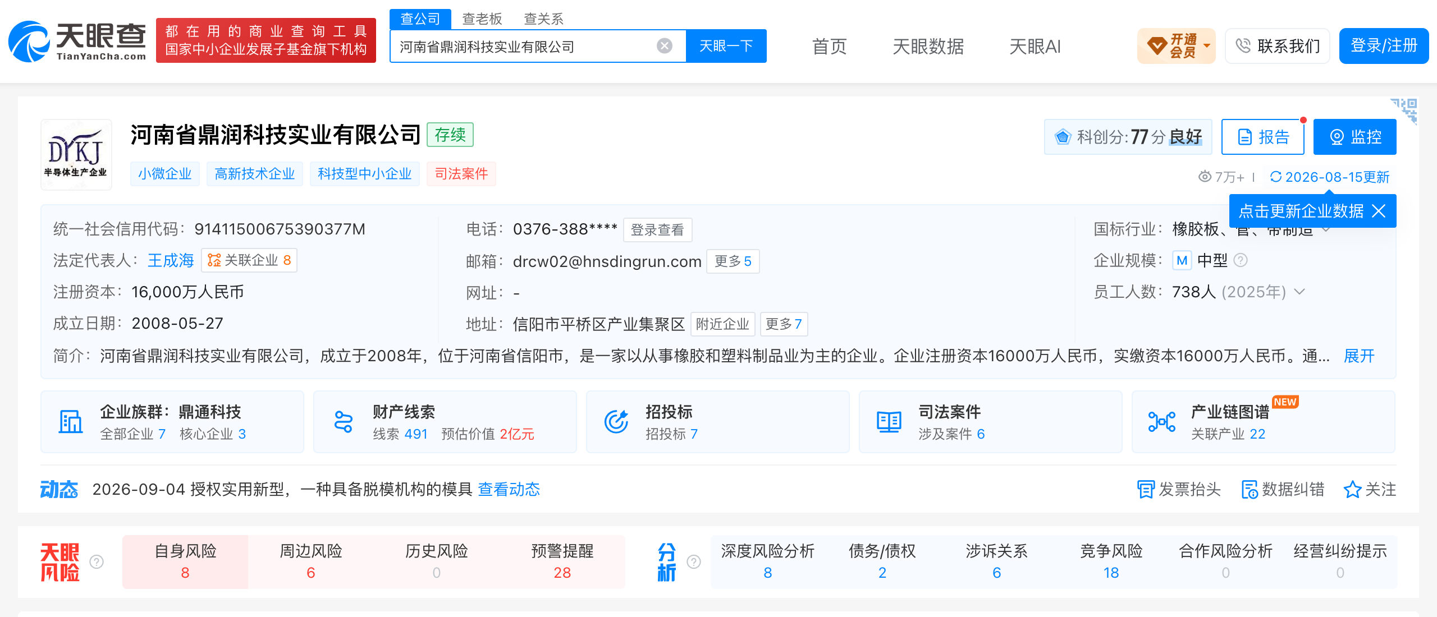Select the 周边风险 6 risk tab
The width and height of the screenshot is (1437, 617).
[311, 561]
